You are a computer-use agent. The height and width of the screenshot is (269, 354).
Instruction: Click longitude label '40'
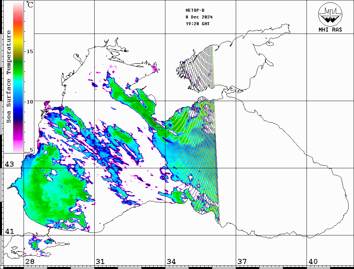point(313,261)
